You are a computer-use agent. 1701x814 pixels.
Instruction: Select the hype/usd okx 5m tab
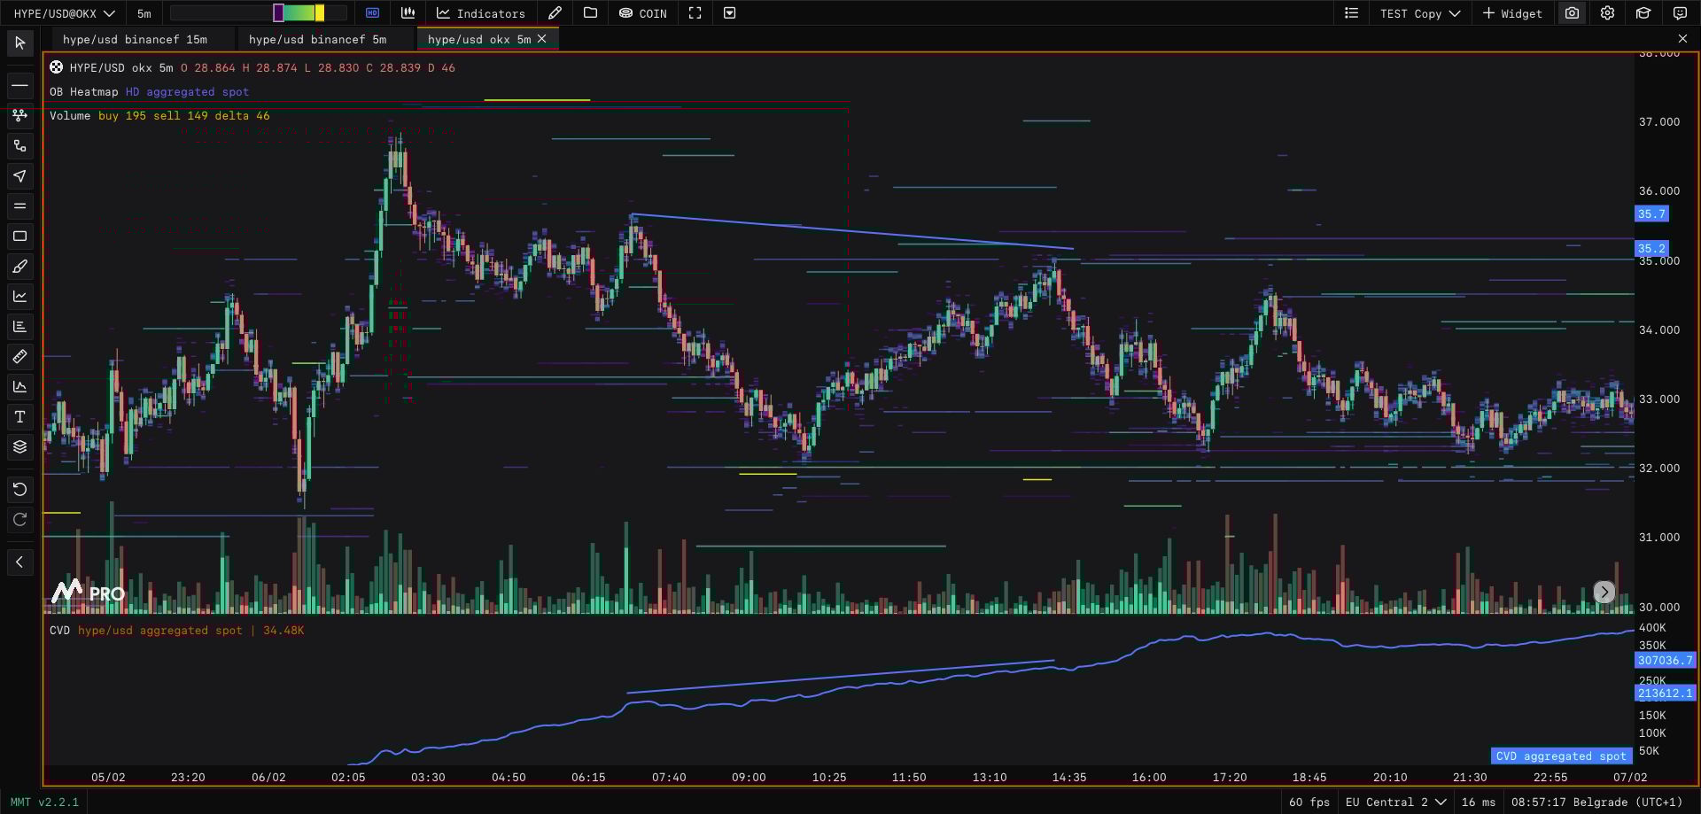[x=478, y=40]
